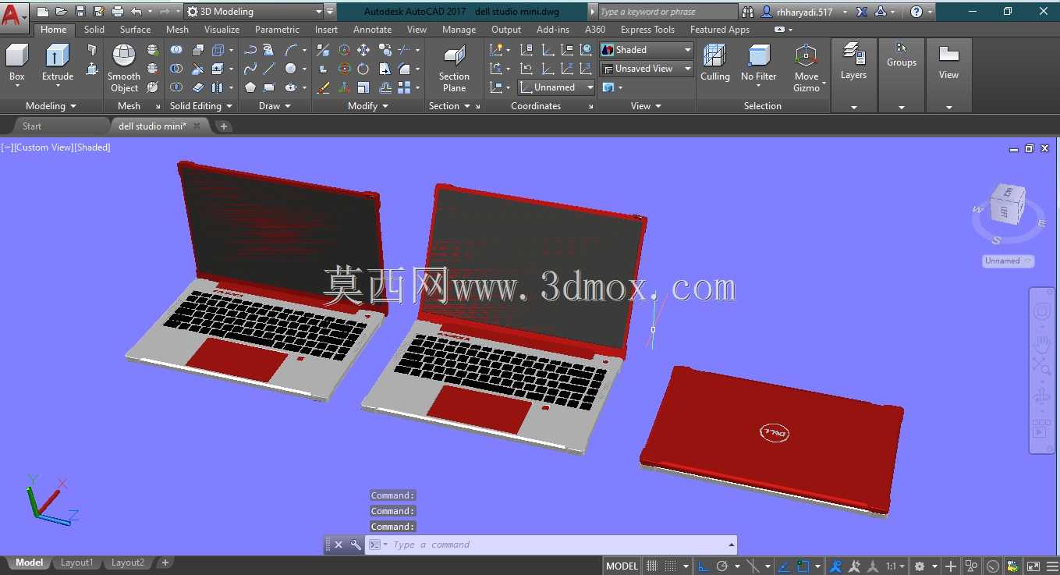Select the Line tool in Draw panel
Viewport: 1060px width, 575px height.
click(269, 69)
